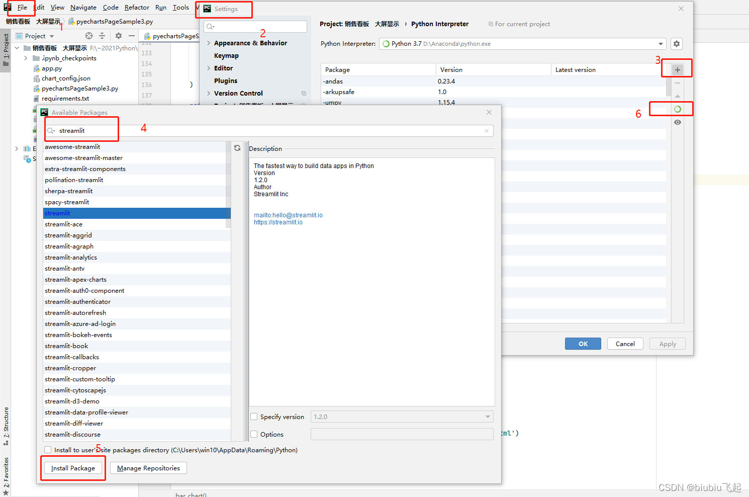The image size is (749, 497).
Task: Enable the Specify version checkbox
Action: point(254,417)
